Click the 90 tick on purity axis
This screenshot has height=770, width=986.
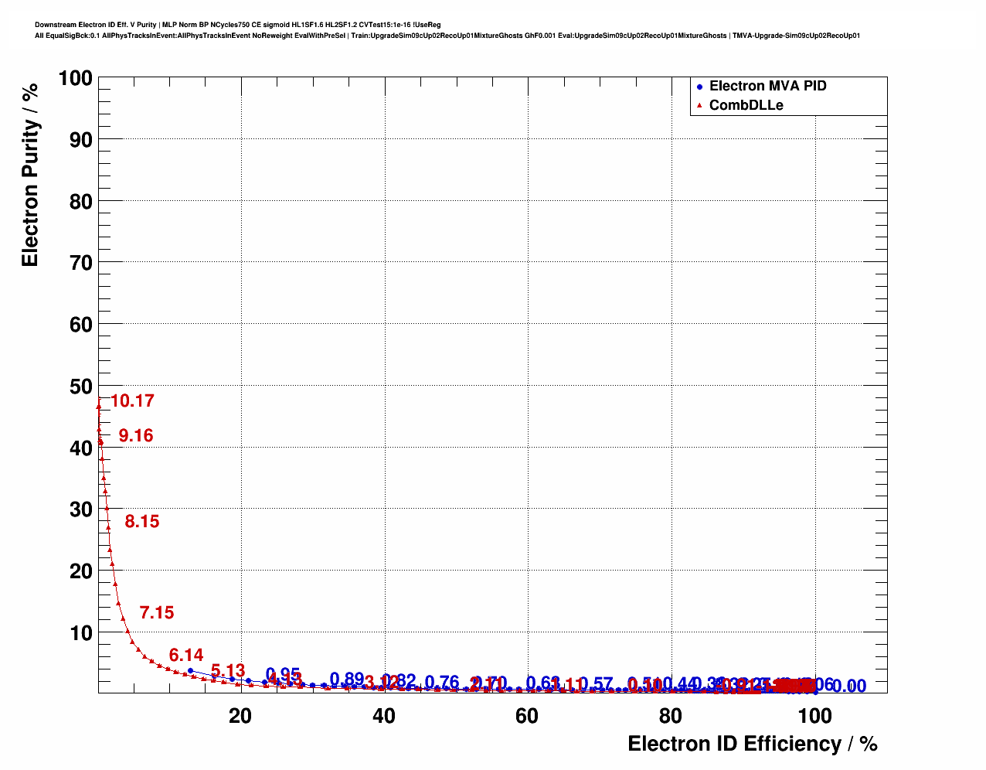(81, 140)
